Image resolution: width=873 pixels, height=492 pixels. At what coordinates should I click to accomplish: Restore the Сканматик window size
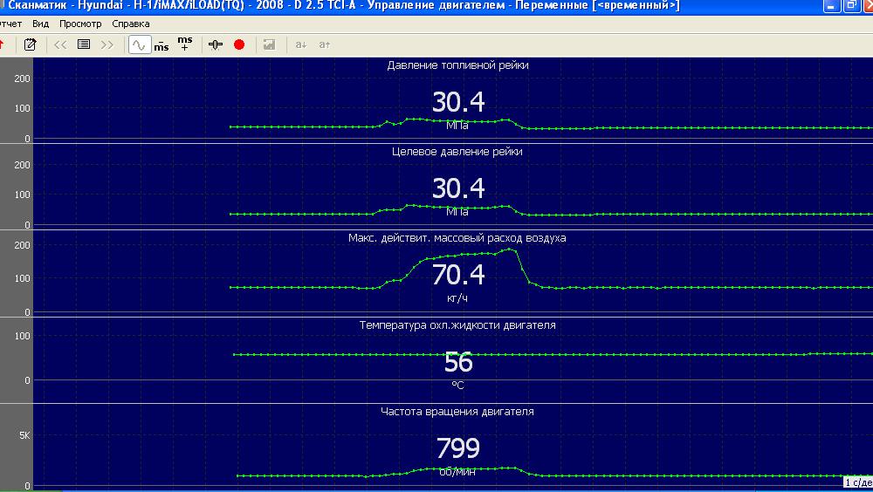pos(851,6)
